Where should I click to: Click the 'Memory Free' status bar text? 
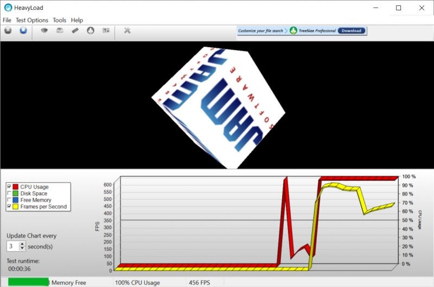[69, 283]
